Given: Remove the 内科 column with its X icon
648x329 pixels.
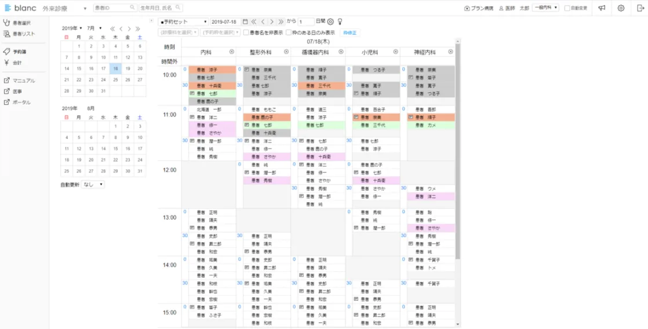Looking at the screenshot, I should click(x=231, y=52).
